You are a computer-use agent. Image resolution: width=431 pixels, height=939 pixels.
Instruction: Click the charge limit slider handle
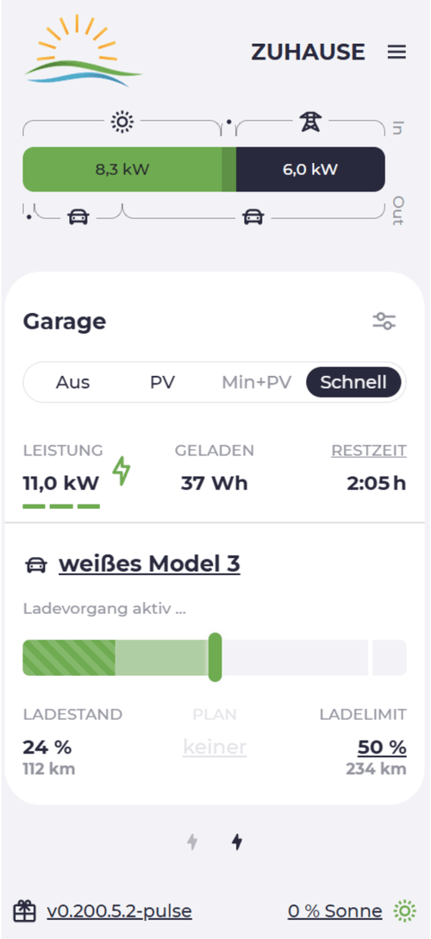coord(215,657)
